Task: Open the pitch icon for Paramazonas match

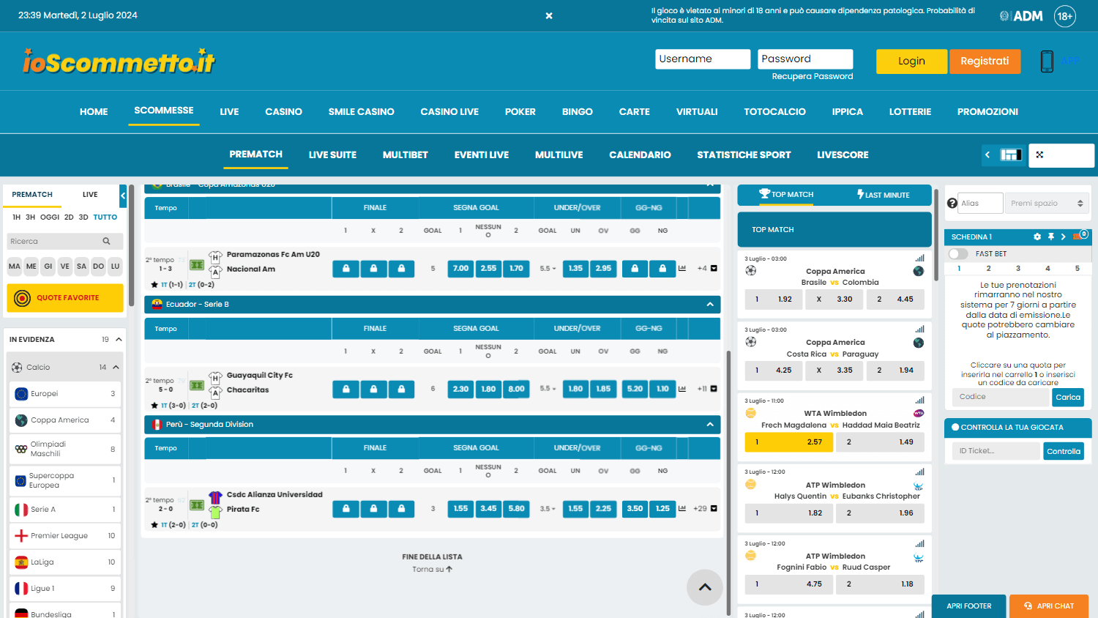Action: coord(197,265)
